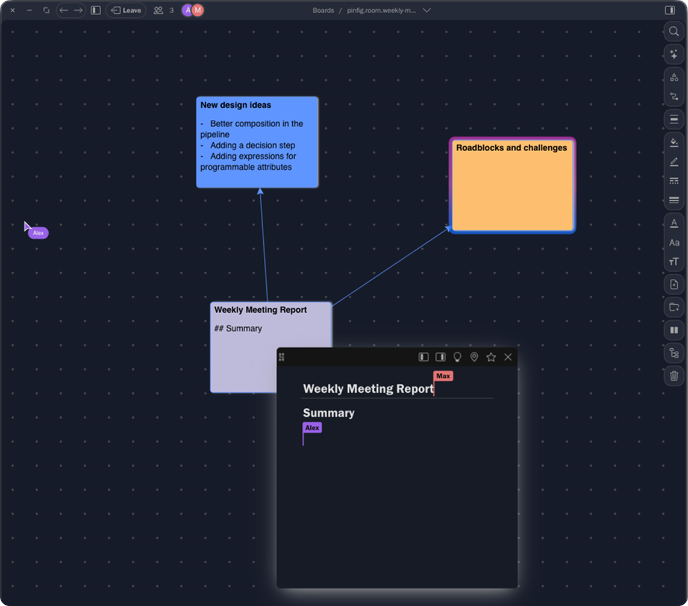Click the Leave button
The height and width of the screenshot is (606, 688).
(x=126, y=10)
